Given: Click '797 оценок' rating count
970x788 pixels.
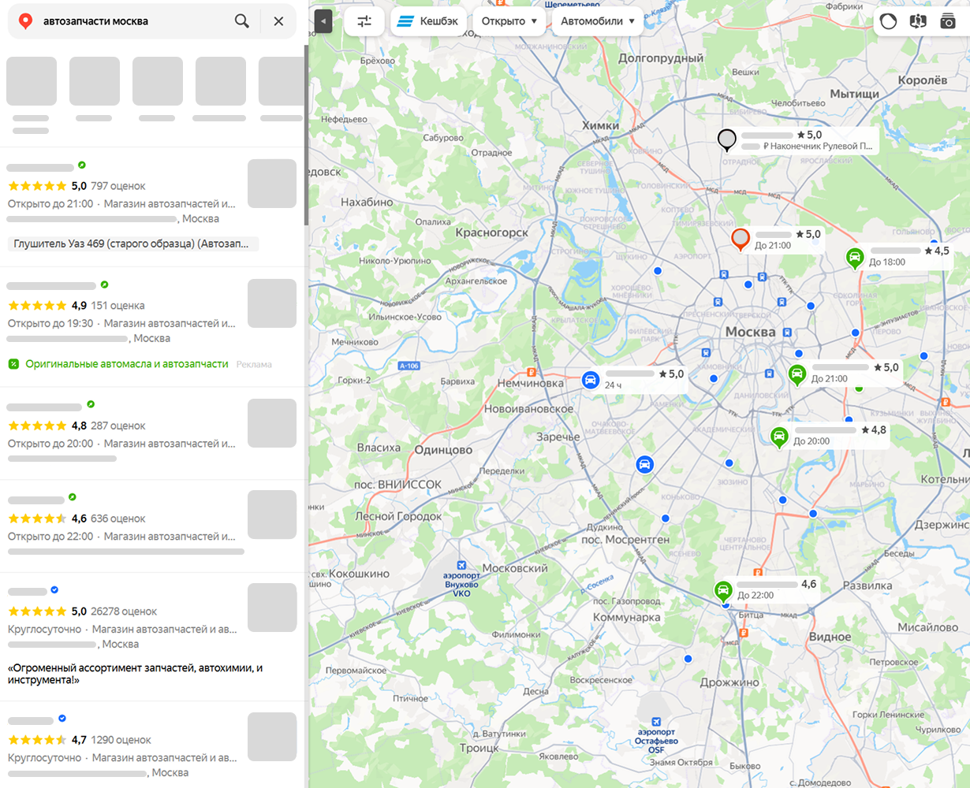Looking at the screenshot, I should 118,186.
